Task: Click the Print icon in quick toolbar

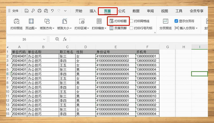Action: point(39,11)
